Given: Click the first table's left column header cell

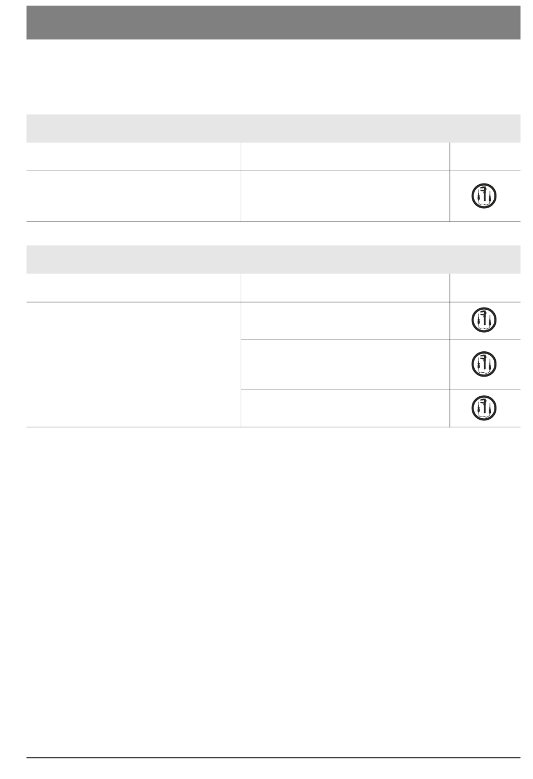Looking at the screenshot, I should pyautogui.click(x=134, y=157).
